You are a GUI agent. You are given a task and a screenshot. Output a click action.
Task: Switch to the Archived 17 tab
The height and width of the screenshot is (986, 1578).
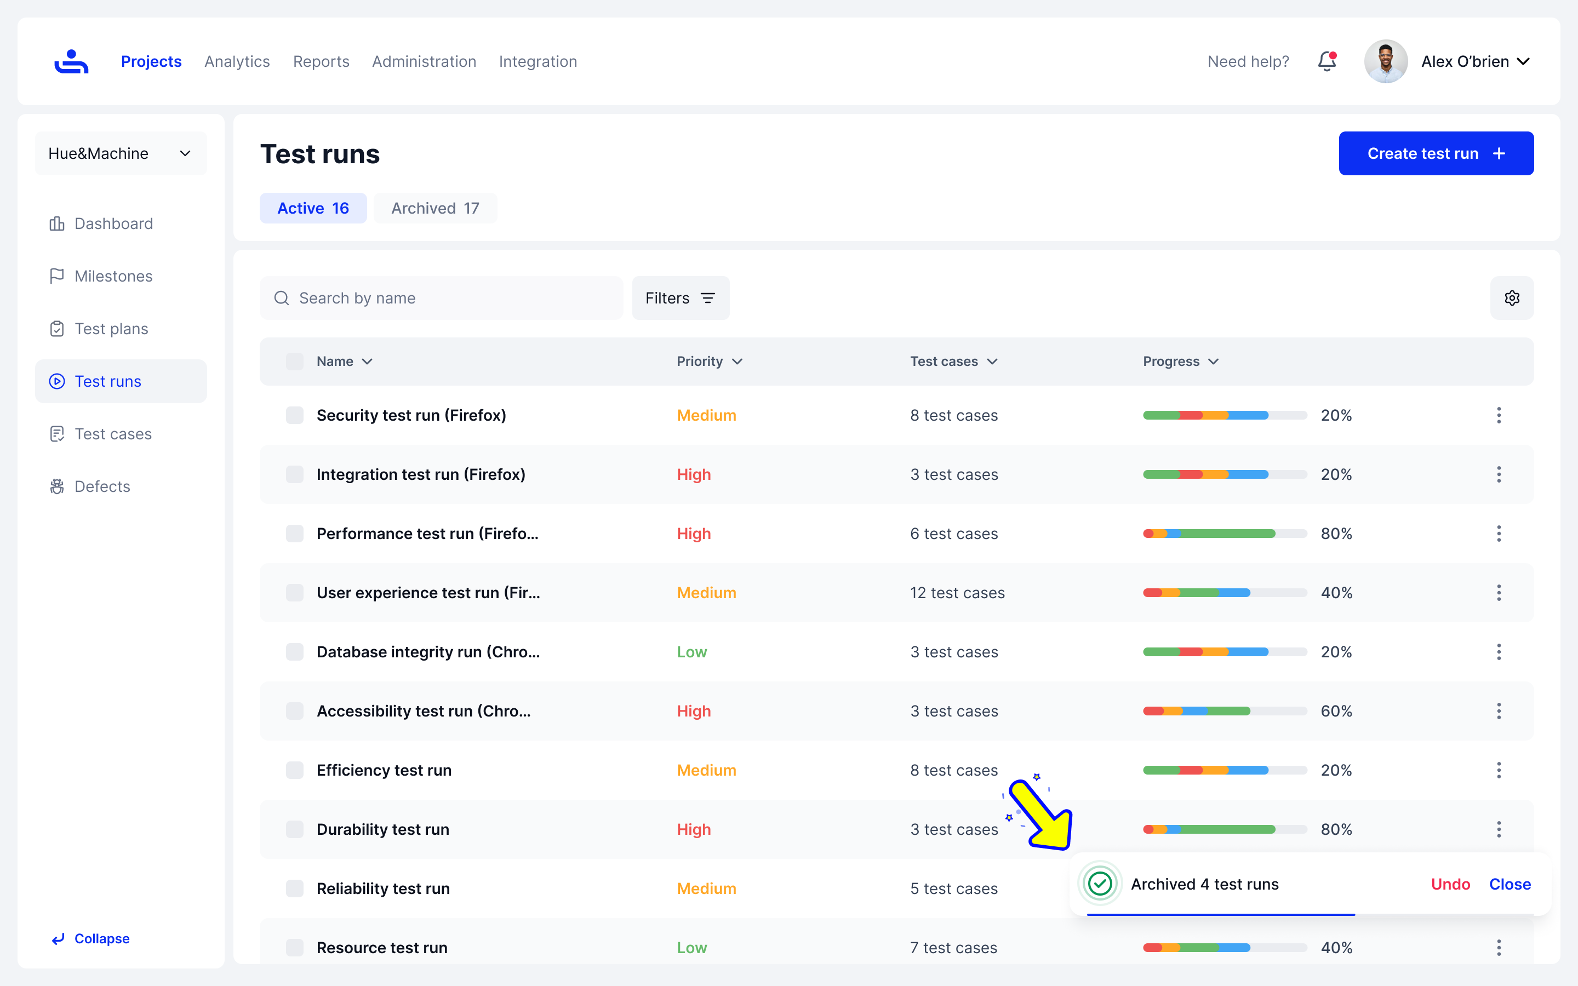435,208
